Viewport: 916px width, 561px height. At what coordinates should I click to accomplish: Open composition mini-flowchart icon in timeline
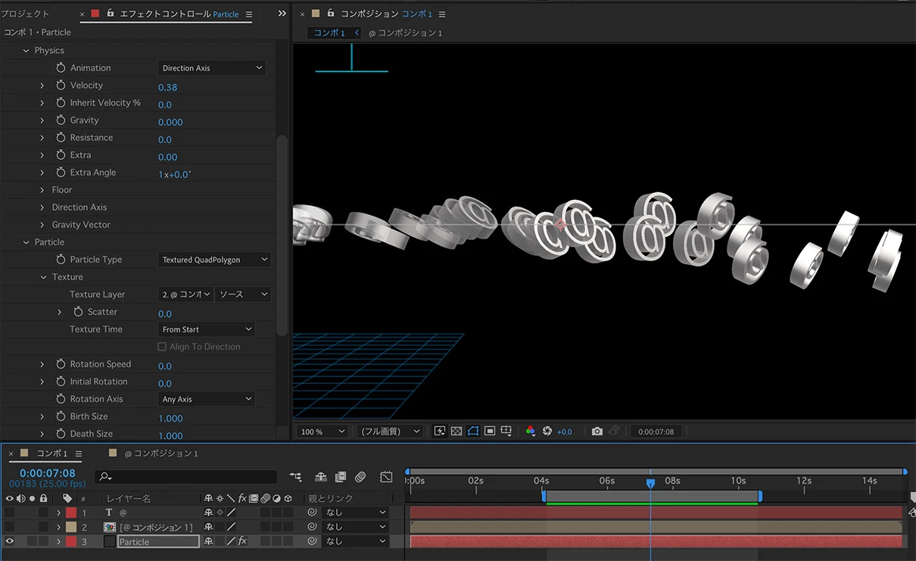coord(295,477)
